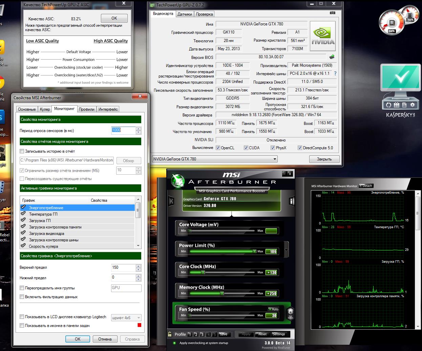Open the шрифт 4x6 font dropdown
Viewport: 422px width, 351px height.
pos(126,318)
